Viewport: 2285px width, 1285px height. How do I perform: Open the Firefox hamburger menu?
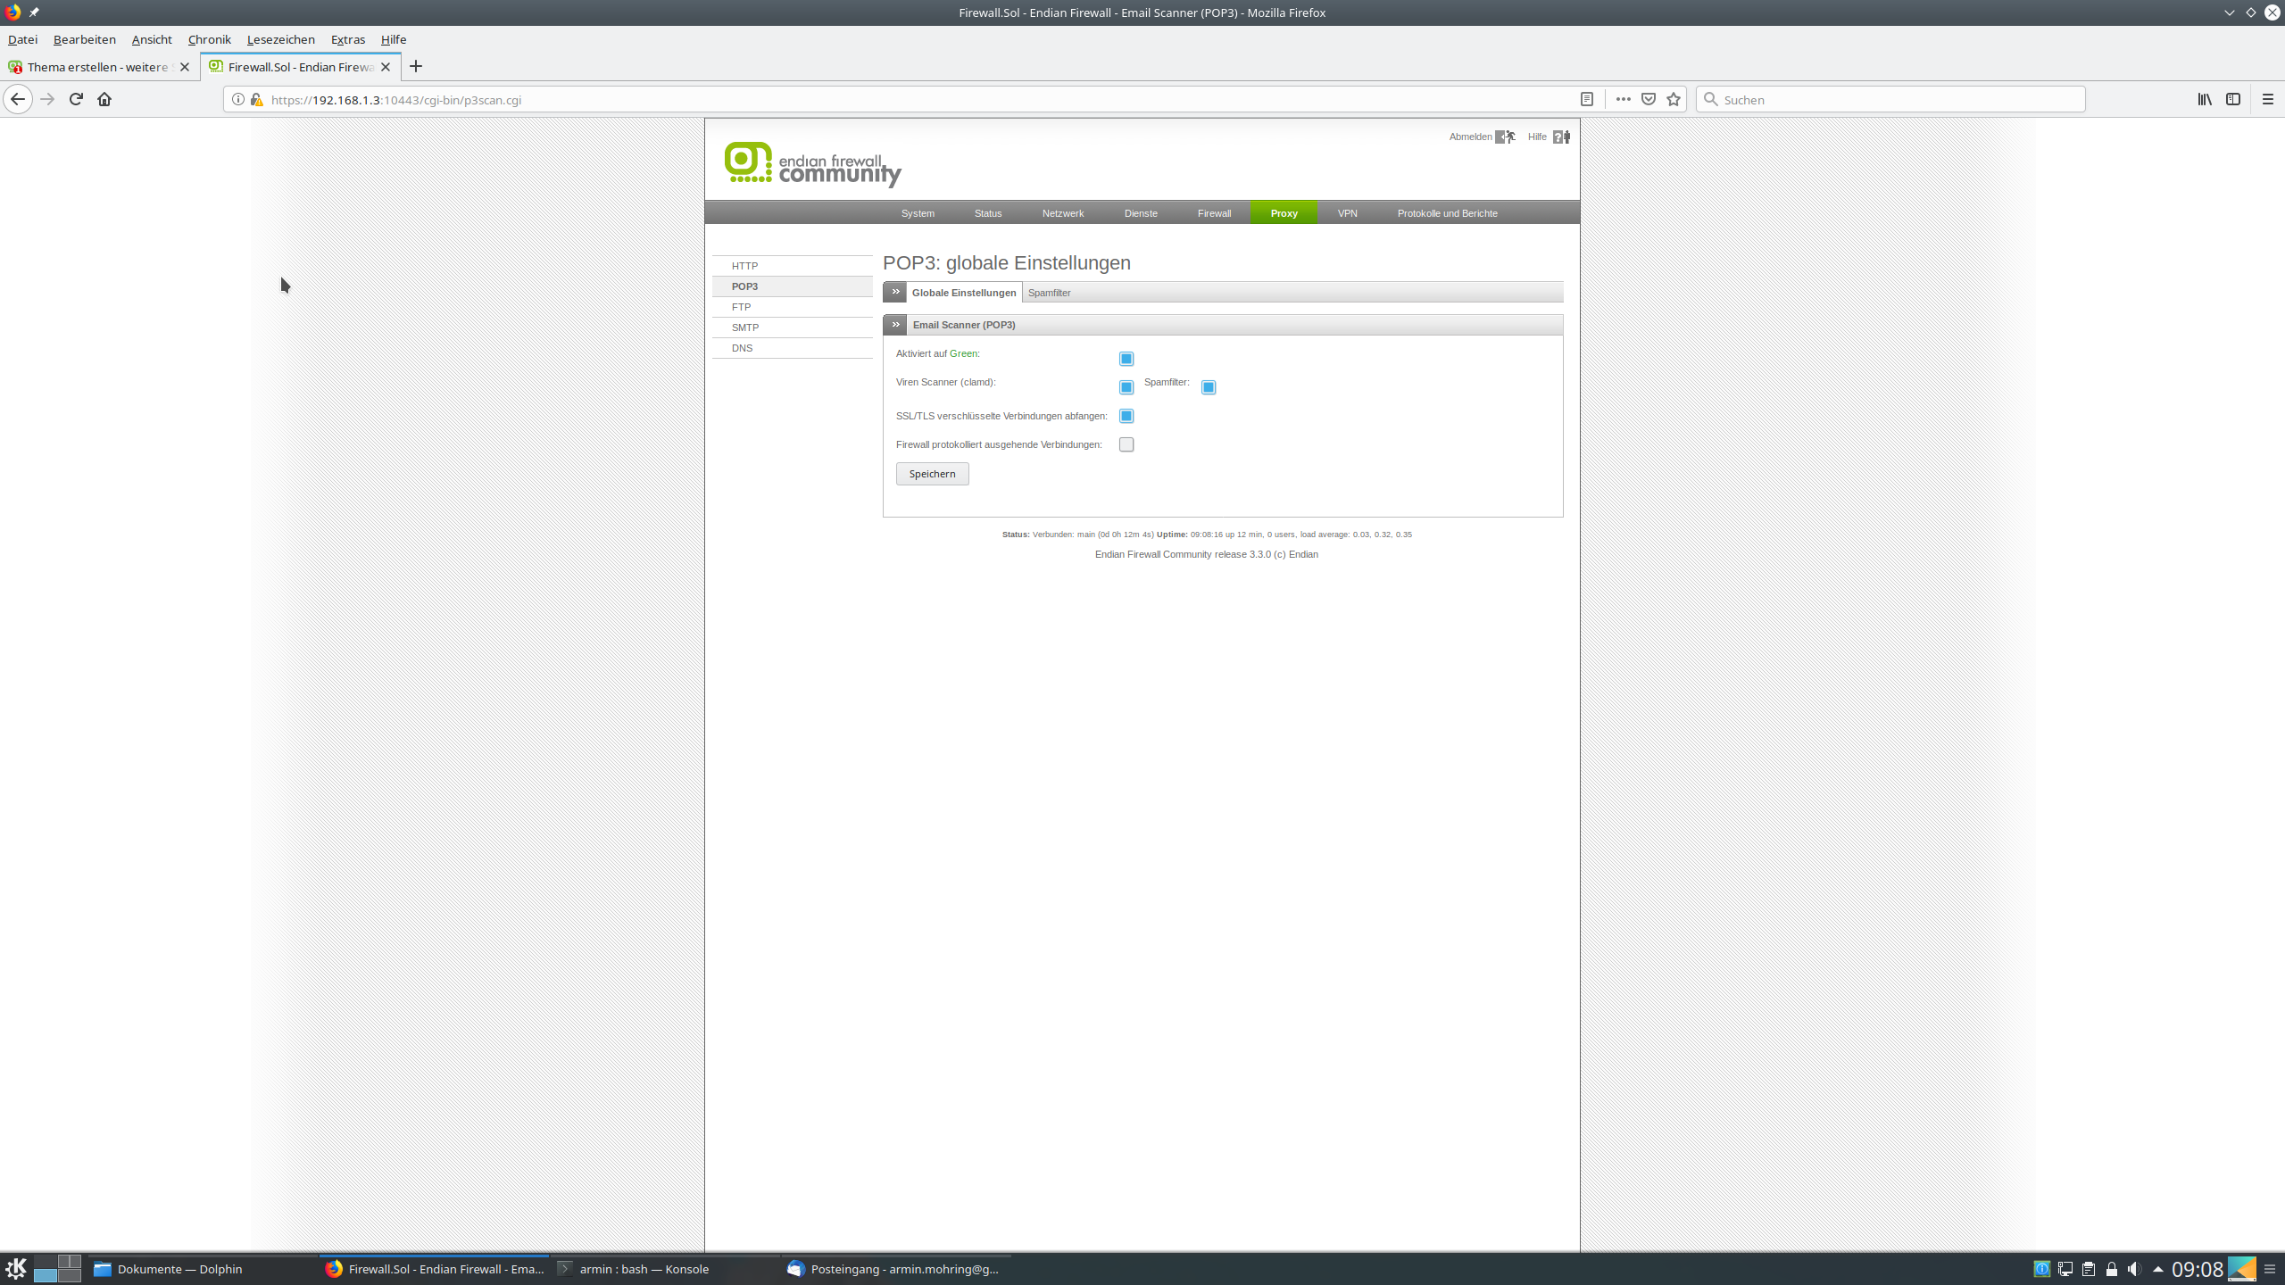click(2268, 99)
